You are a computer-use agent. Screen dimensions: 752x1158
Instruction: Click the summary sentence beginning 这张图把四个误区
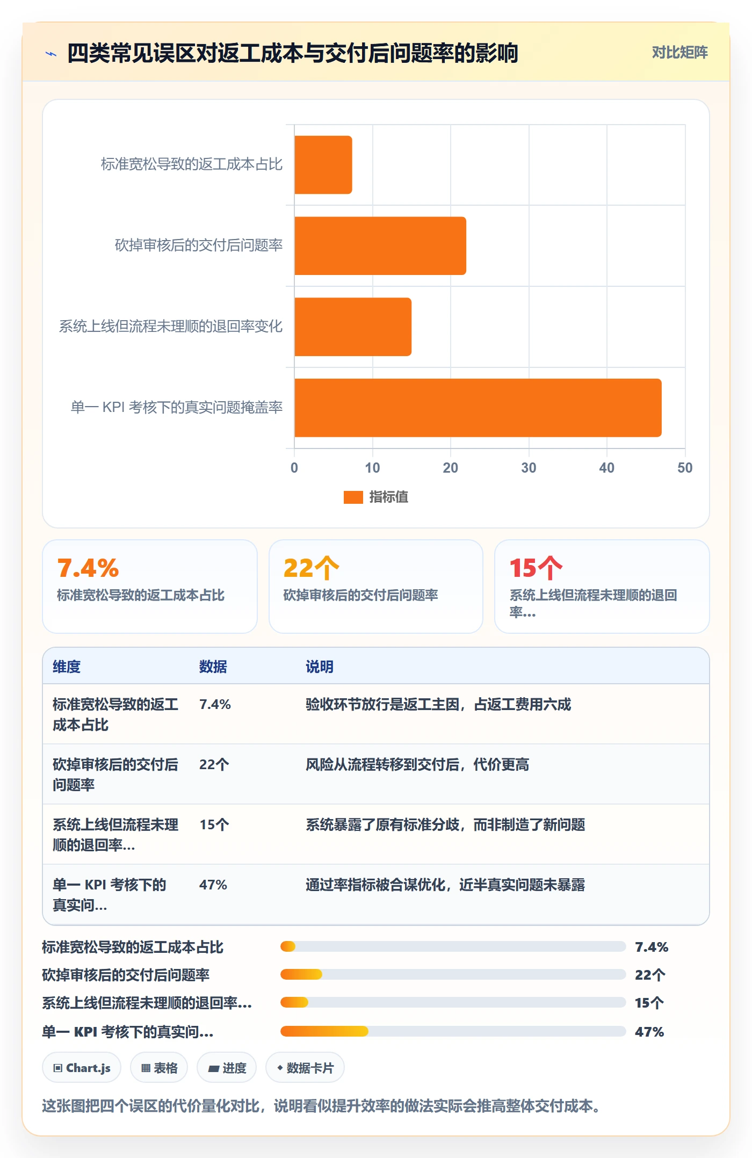(x=321, y=1106)
